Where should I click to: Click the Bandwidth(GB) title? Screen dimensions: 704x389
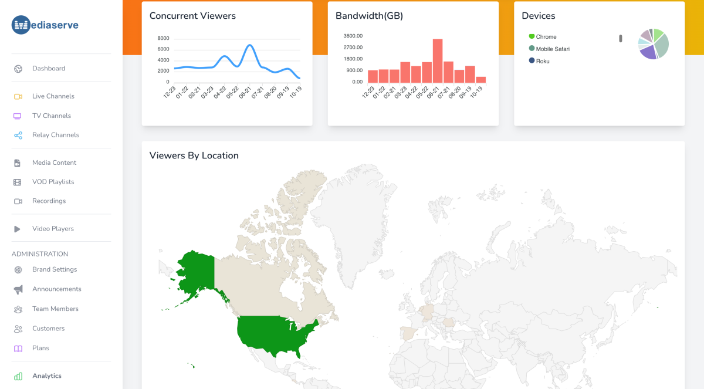pyautogui.click(x=370, y=16)
